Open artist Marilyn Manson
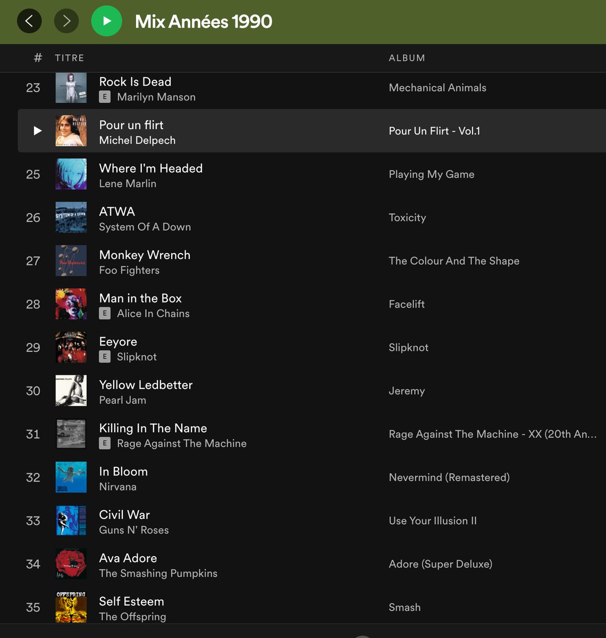The height and width of the screenshot is (638, 606). tap(156, 97)
